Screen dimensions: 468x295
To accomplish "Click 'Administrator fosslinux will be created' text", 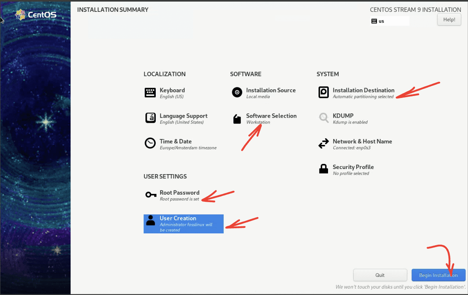I will (x=186, y=227).
